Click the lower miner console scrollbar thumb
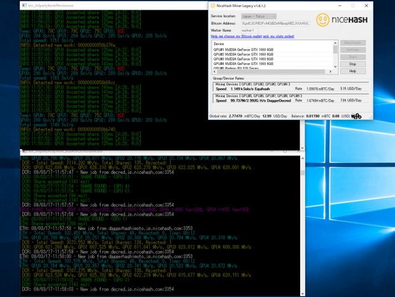 [303, 173]
